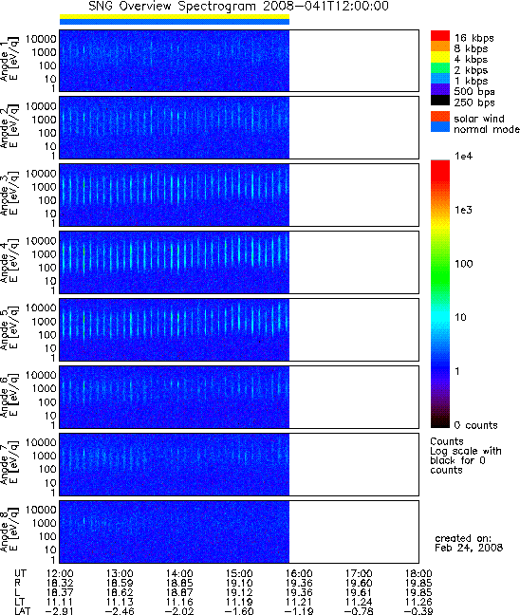Click the UT 17:00 axis tick label
This screenshot has height=615, width=520.
[x=359, y=574]
